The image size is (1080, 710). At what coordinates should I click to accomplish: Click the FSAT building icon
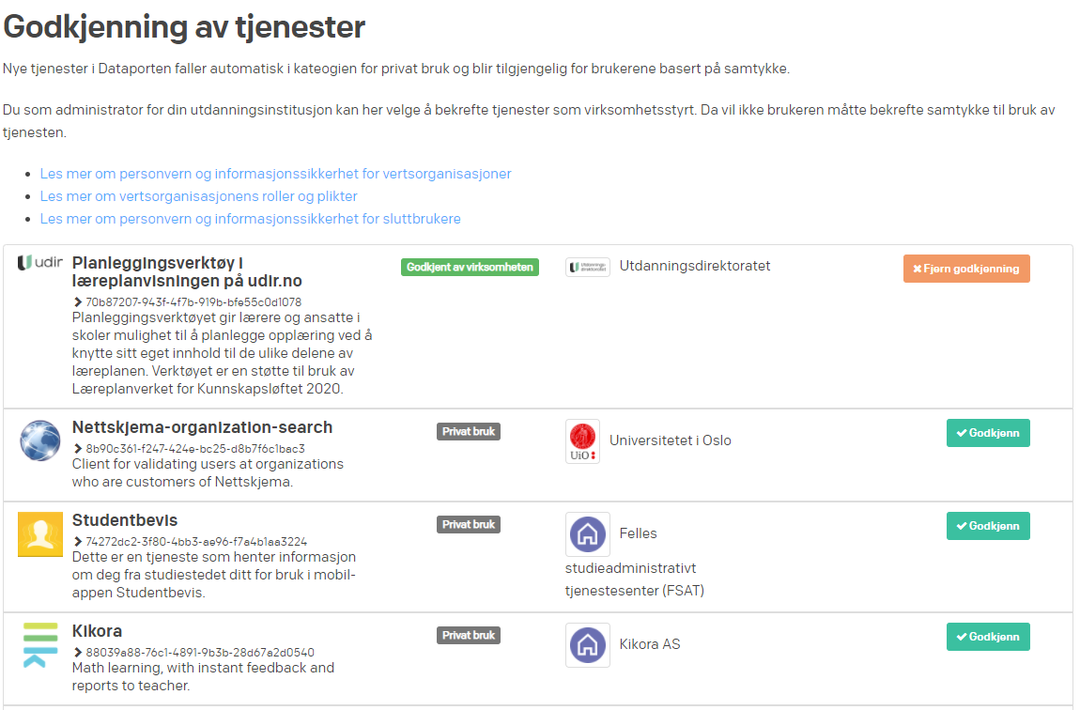click(x=587, y=532)
